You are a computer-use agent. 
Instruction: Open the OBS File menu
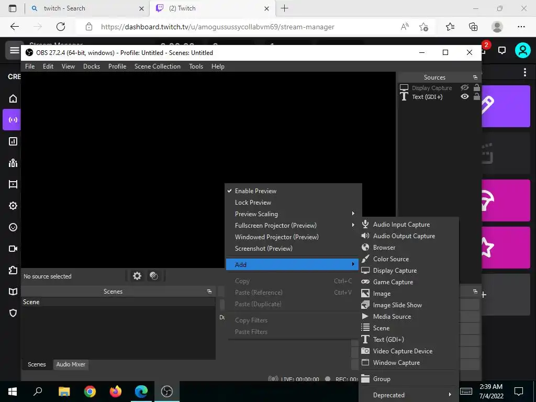(x=30, y=66)
